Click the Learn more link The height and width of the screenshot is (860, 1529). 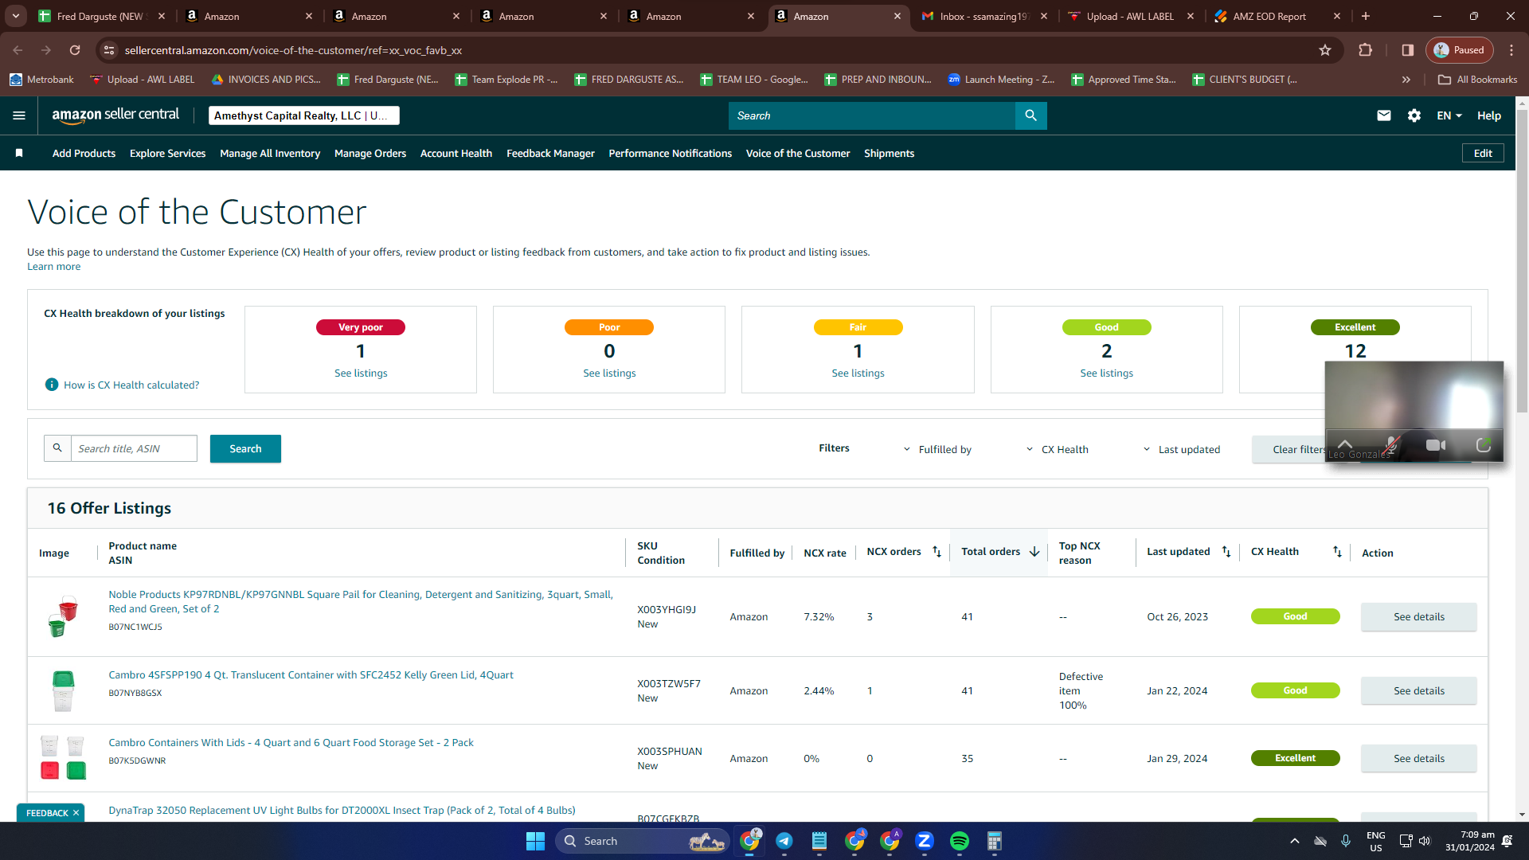(x=54, y=267)
